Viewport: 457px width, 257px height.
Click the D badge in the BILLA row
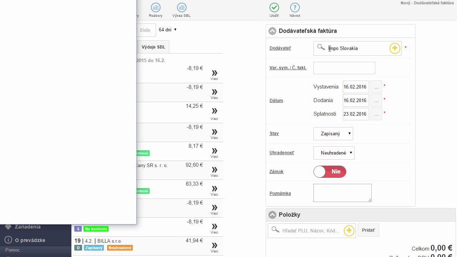78,248
